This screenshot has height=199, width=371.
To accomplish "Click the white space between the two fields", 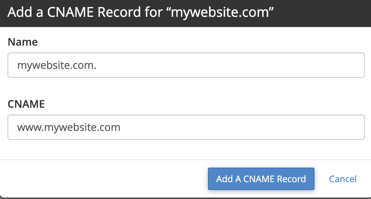I will click(x=185, y=88).
